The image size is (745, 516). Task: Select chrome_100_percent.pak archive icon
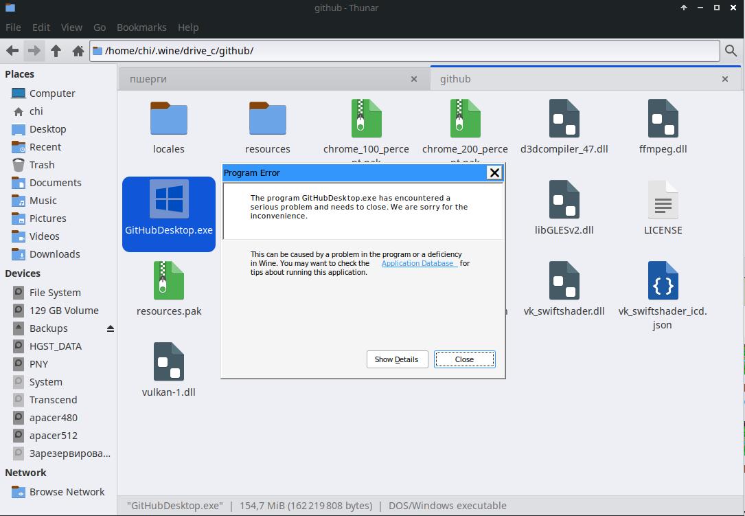[367, 118]
